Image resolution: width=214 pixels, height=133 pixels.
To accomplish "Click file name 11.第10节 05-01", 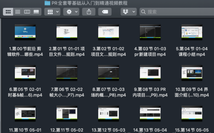I will coord(25,130).
